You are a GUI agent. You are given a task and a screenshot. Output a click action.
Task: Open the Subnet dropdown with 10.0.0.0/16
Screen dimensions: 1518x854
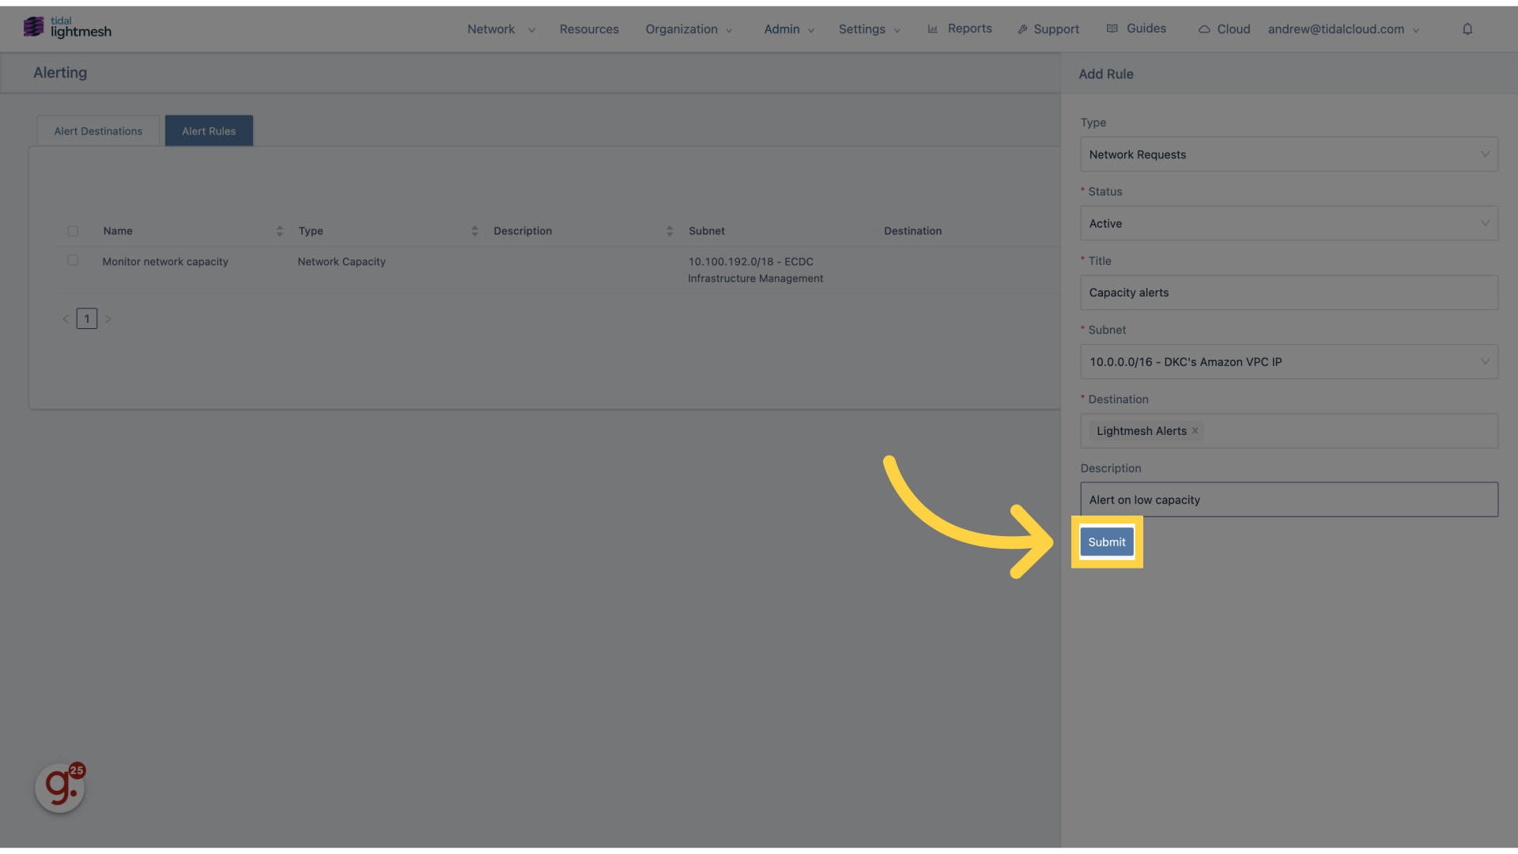1289,361
